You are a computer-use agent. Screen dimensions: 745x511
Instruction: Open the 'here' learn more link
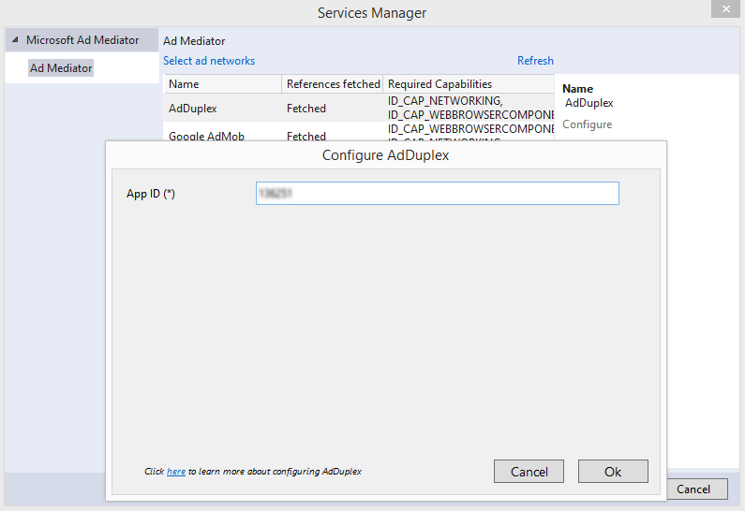[176, 471]
